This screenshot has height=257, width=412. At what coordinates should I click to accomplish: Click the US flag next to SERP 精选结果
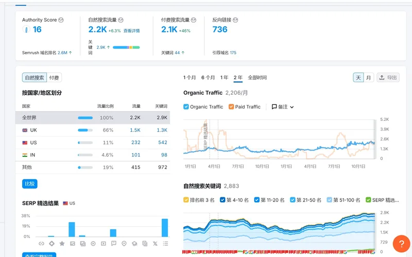click(x=65, y=203)
